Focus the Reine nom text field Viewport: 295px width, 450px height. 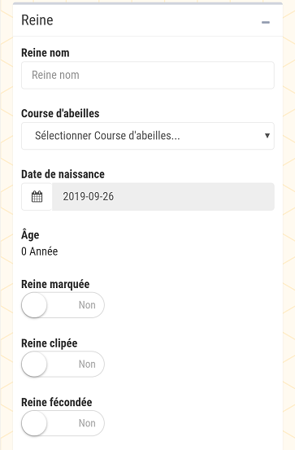click(x=148, y=75)
